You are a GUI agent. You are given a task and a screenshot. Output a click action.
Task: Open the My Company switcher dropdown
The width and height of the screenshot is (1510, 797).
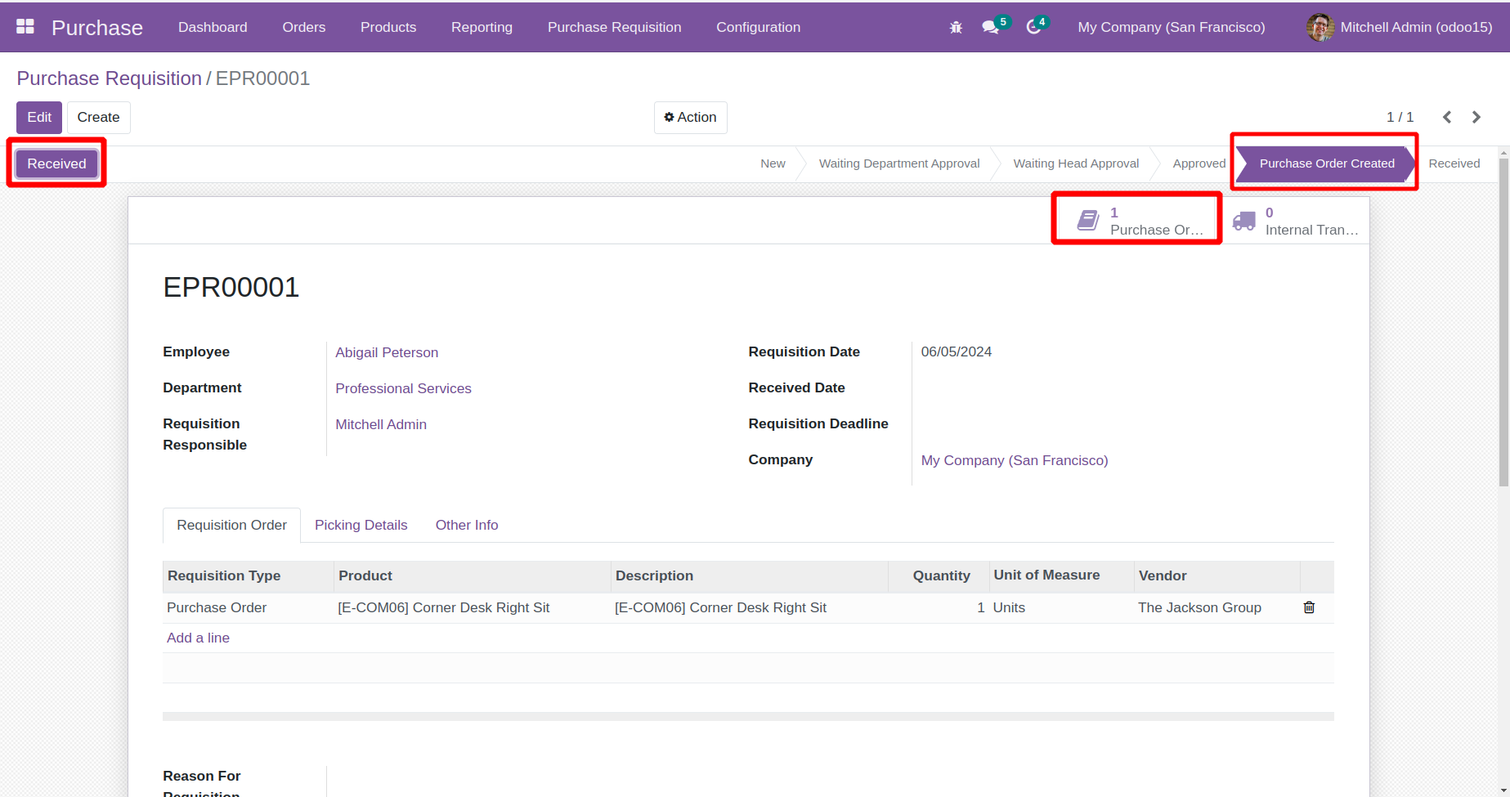point(1171,27)
